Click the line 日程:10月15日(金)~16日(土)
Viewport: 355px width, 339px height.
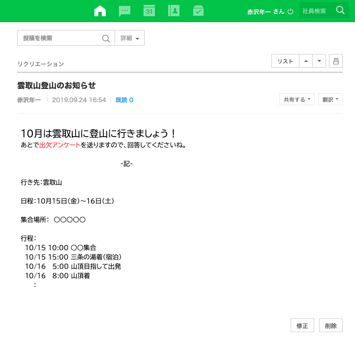pos(67,201)
